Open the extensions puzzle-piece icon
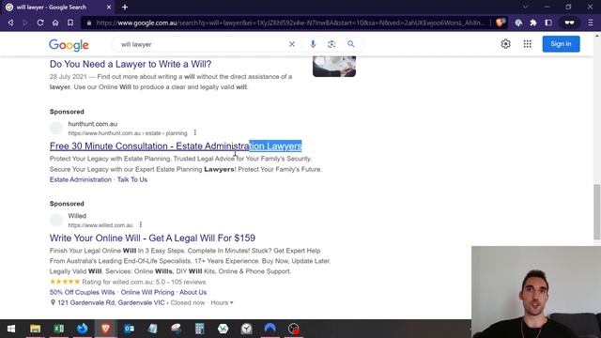 tap(533, 23)
